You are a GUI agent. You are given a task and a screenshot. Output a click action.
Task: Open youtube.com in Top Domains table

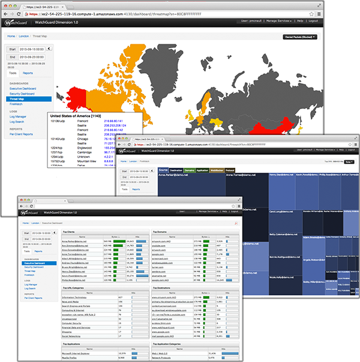[x=158, y=246]
